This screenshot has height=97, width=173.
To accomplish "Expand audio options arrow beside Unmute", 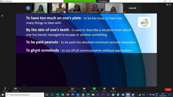I will [9, 89].
